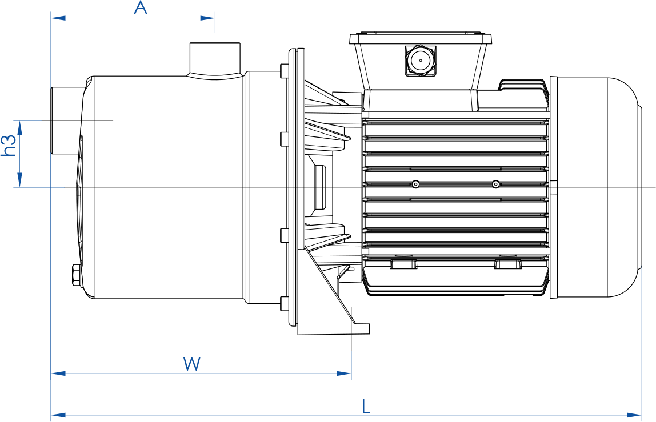Click the dimension label A
This screenshot has width=656, height=422.
[141, 8]
